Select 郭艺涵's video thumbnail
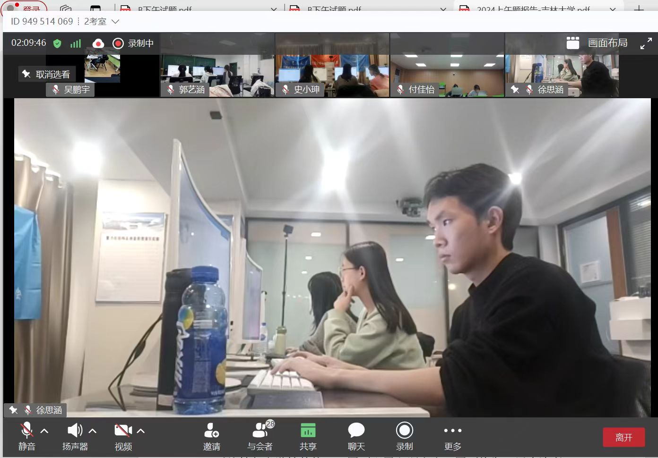 217,76
